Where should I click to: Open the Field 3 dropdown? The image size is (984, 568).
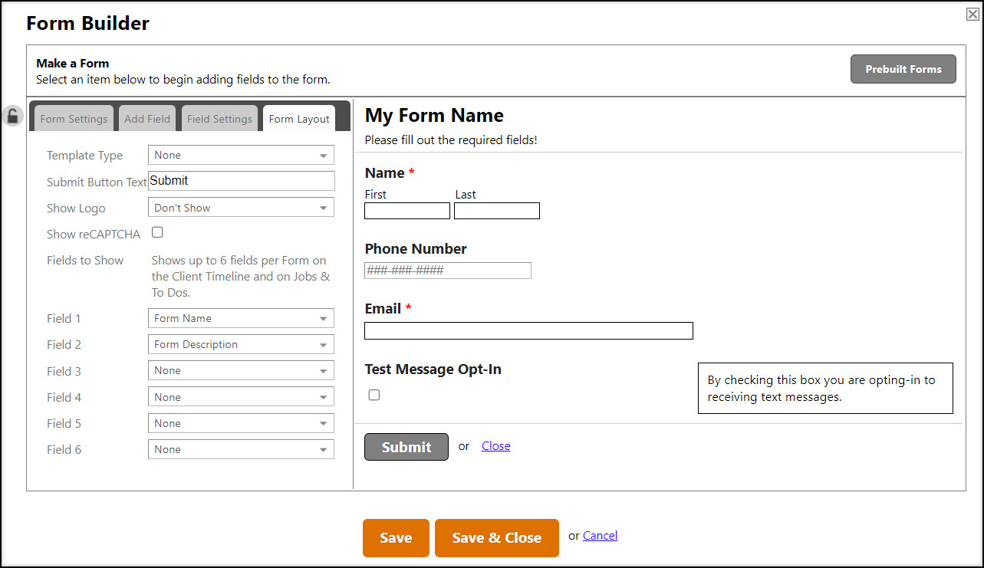coord(241,370)
